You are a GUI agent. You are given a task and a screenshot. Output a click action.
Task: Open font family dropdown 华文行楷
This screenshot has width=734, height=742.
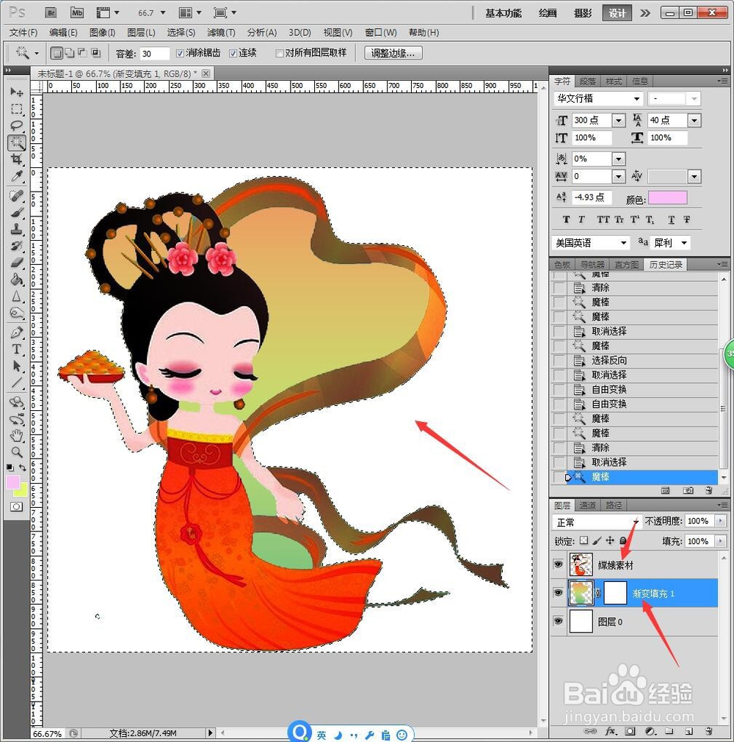(637, 98)
